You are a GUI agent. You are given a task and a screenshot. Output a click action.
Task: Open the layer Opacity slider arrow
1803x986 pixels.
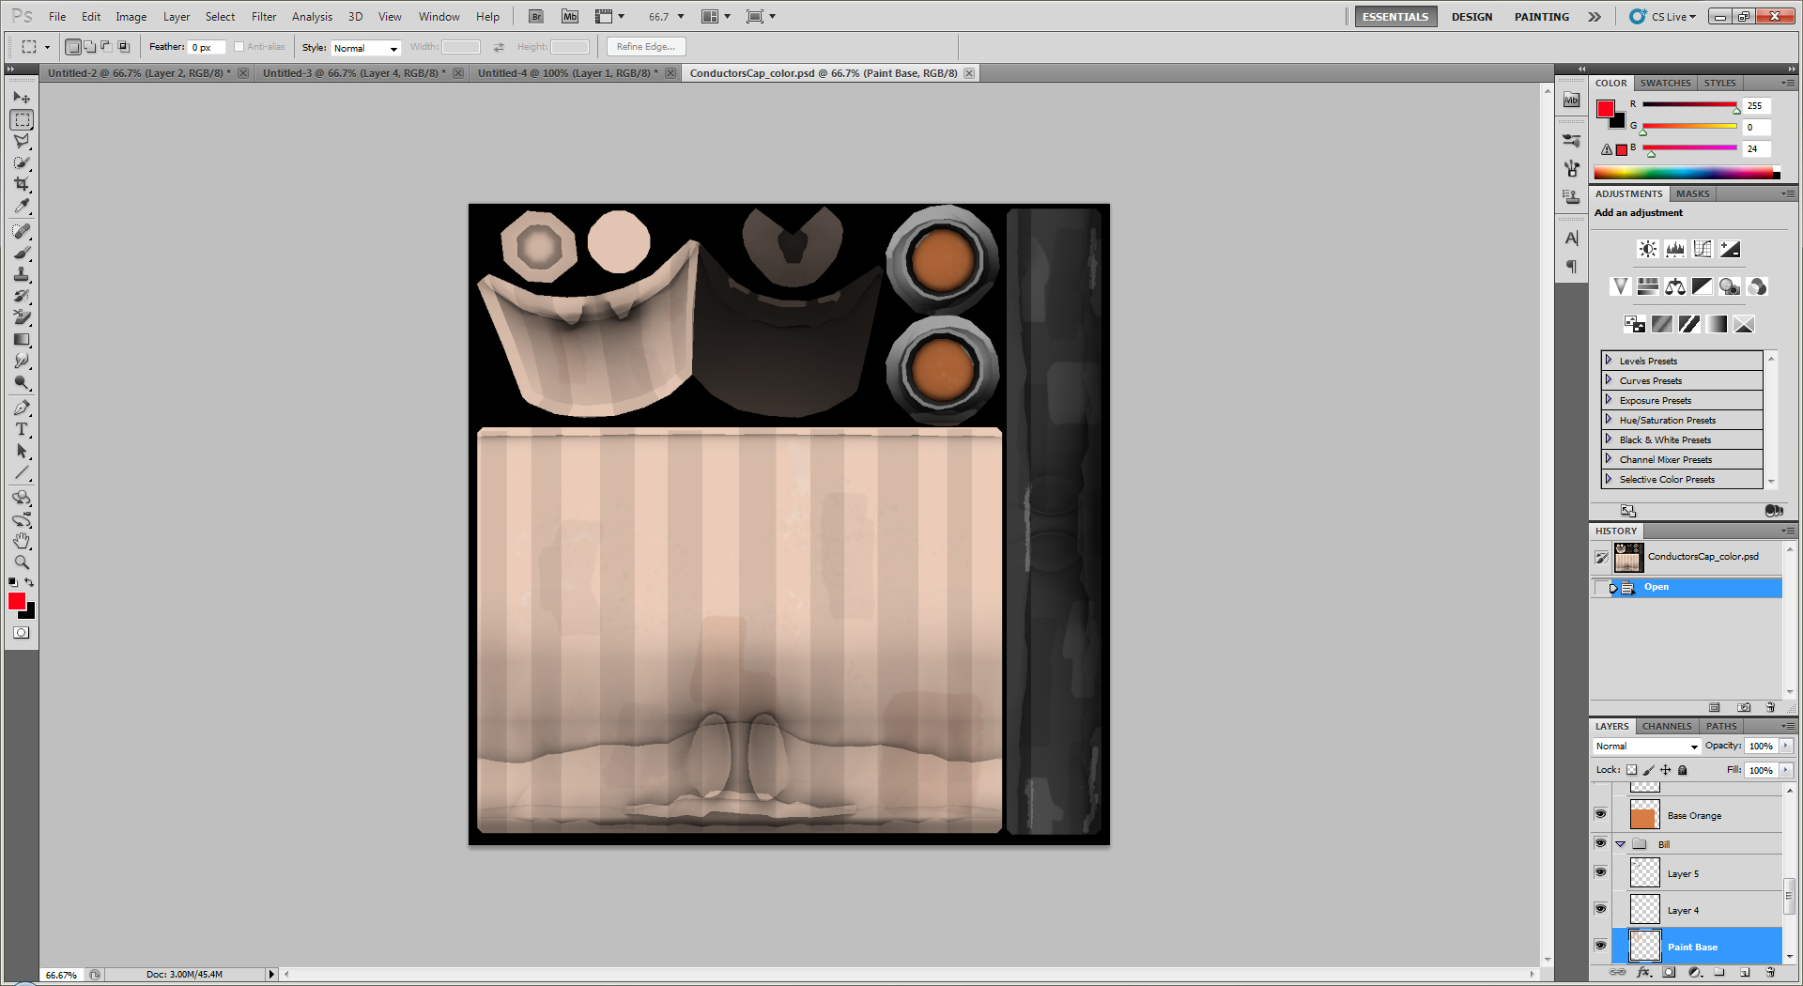click(1785, 747)
